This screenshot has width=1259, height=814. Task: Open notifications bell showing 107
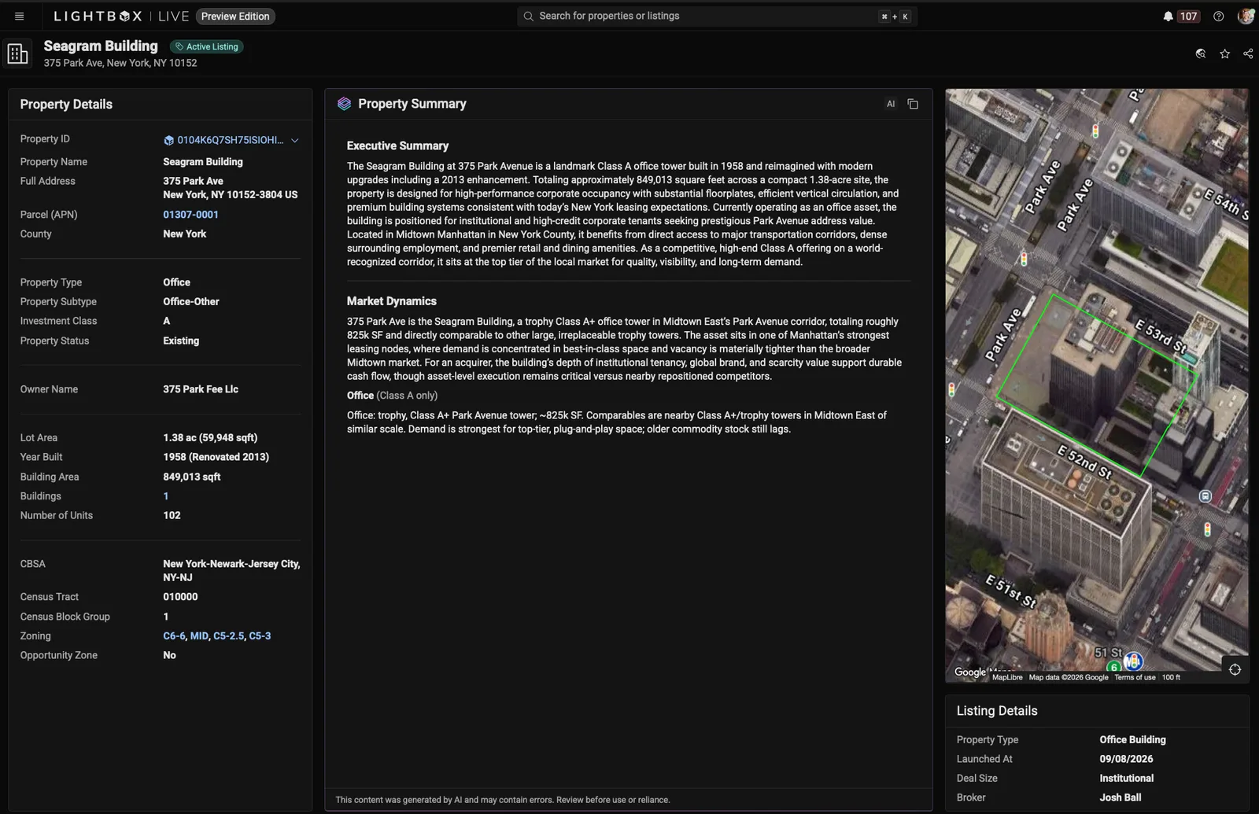coord(1180,16)
